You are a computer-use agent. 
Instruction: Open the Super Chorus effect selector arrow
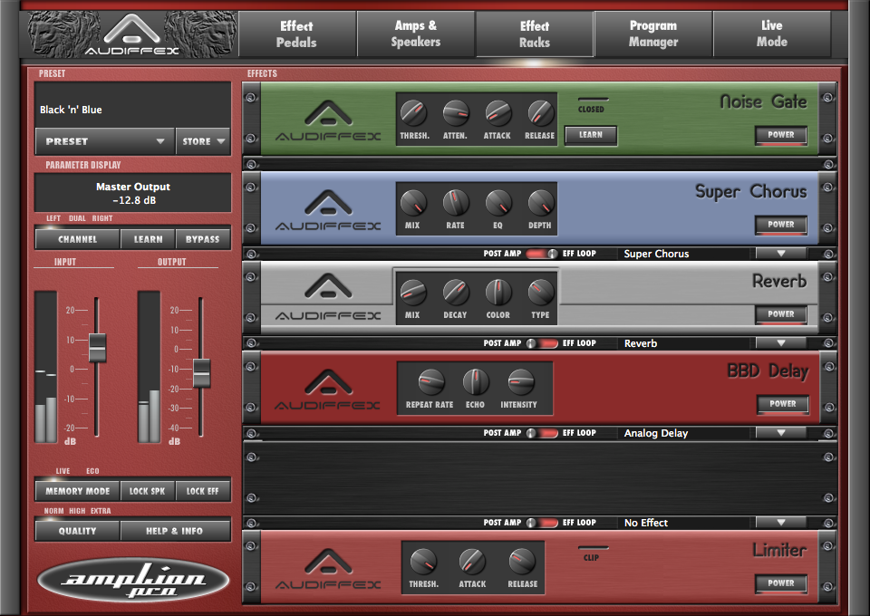[780, 254]
